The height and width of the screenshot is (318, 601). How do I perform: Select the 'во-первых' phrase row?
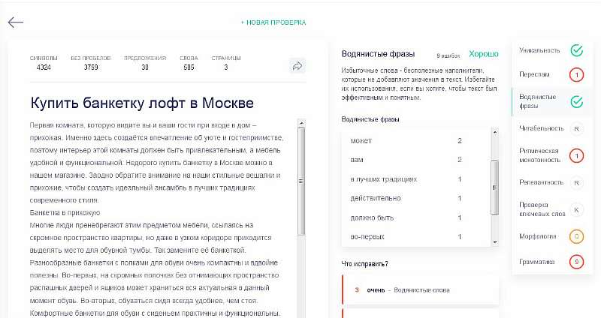416,237
